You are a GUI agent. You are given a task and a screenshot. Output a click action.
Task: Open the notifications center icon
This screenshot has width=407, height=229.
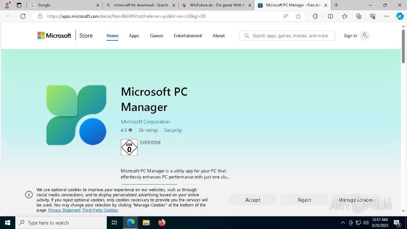[397, 223]
